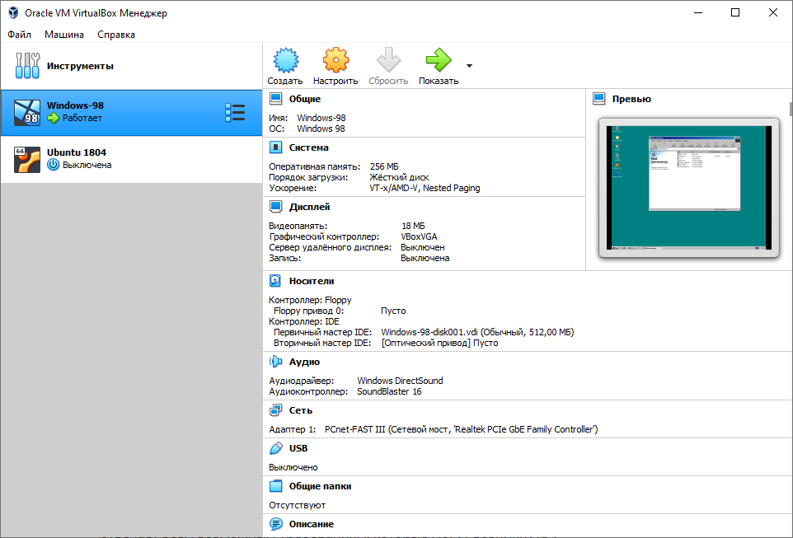Click the Носители disk icon
This screenshot has height=538, width=793.
[x=275, y=281]
